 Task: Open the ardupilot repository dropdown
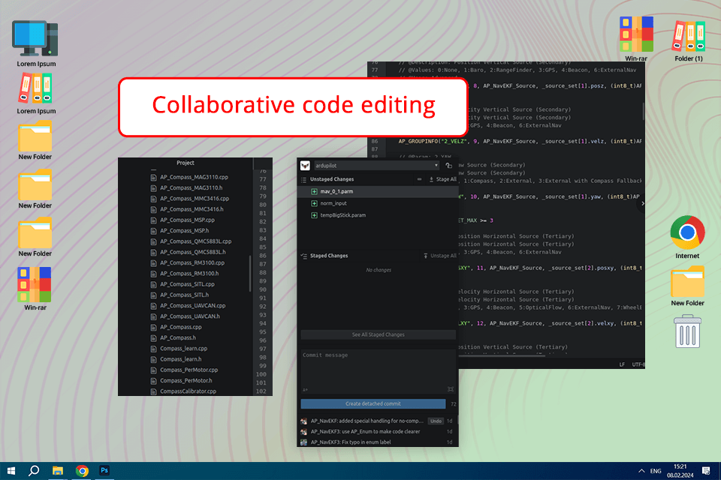click(x=376, y=165)
